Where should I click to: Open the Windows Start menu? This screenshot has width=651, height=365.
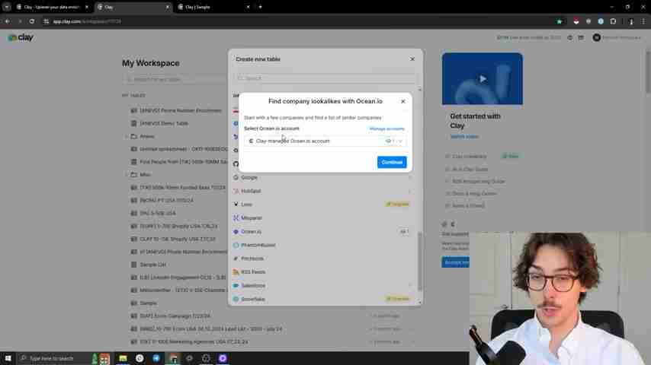pos(8,358)
